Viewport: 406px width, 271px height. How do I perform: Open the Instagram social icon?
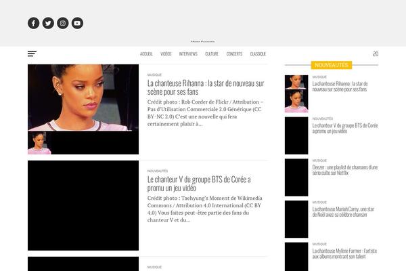(63, 23)
